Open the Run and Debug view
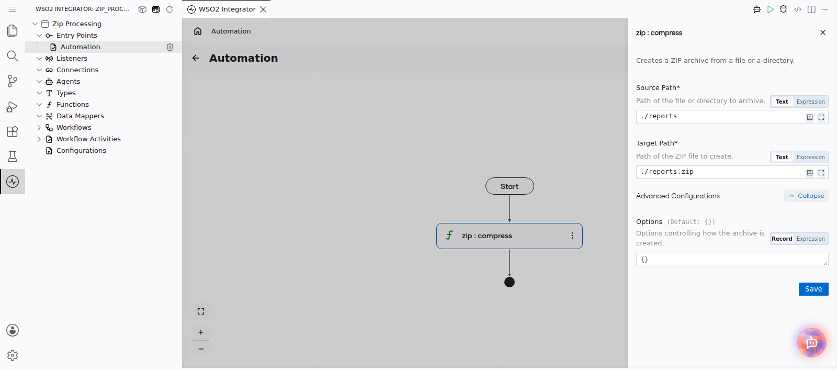Viewport: 837px width, 370px height. [13, 106]
